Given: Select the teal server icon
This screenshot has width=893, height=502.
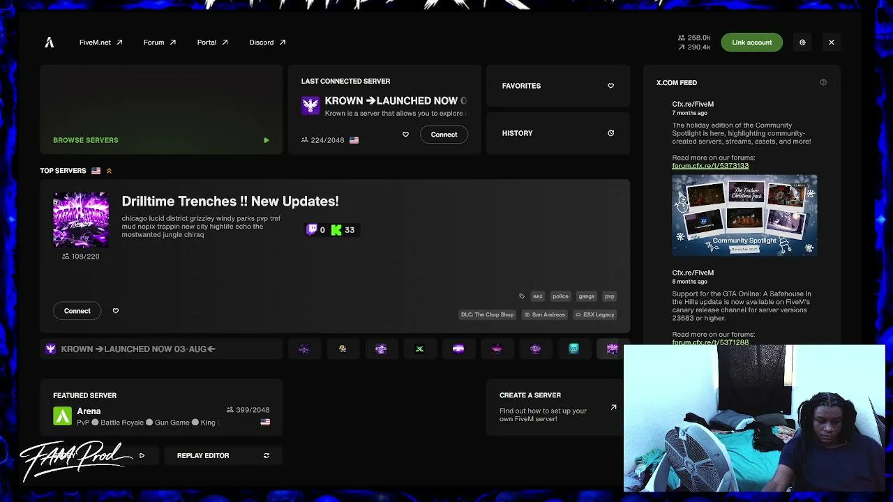Looking at the screenshot, I should coord(573,349).
